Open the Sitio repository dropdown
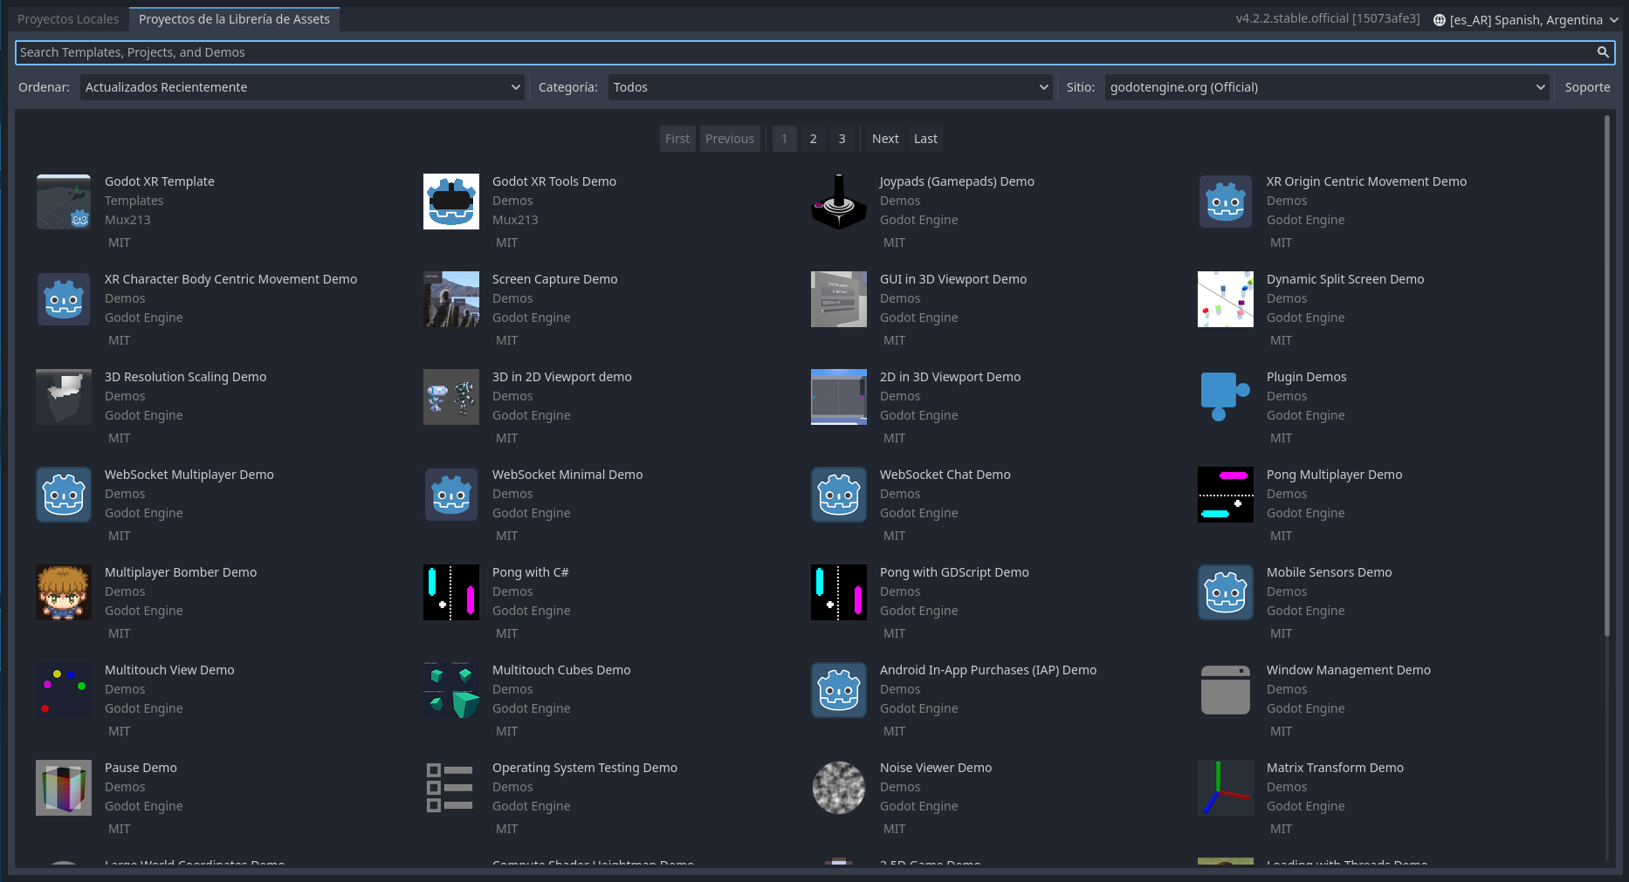Screen dimensions: 1629x882 (x=1327, y=87)
